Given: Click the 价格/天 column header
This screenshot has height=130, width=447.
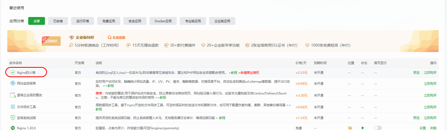Looking at the screenshot, I should pyautogui.click(x=301, y=63).
